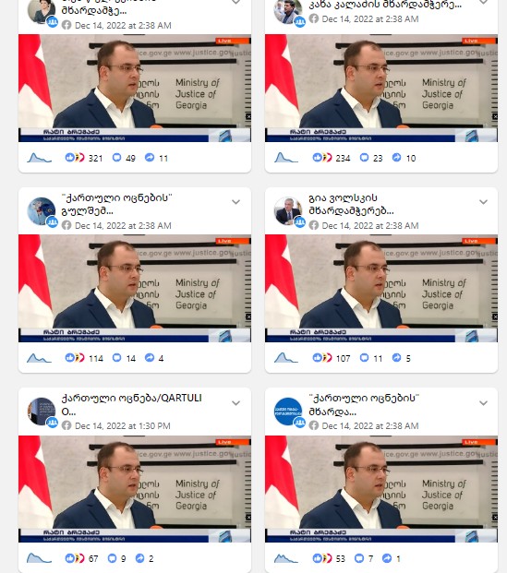Open video thumbnail on post with 67 reactions
The height and width of the screenshot is (573, 507).
[x=135, y=489]
